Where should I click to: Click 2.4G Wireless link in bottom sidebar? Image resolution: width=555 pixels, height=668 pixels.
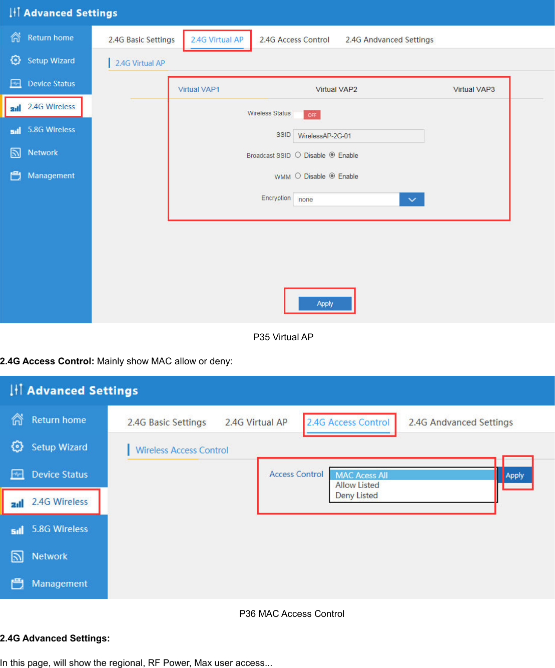point(60,502)
